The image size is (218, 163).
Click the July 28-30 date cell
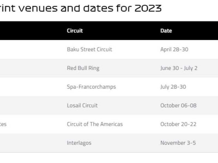point(173,87)
